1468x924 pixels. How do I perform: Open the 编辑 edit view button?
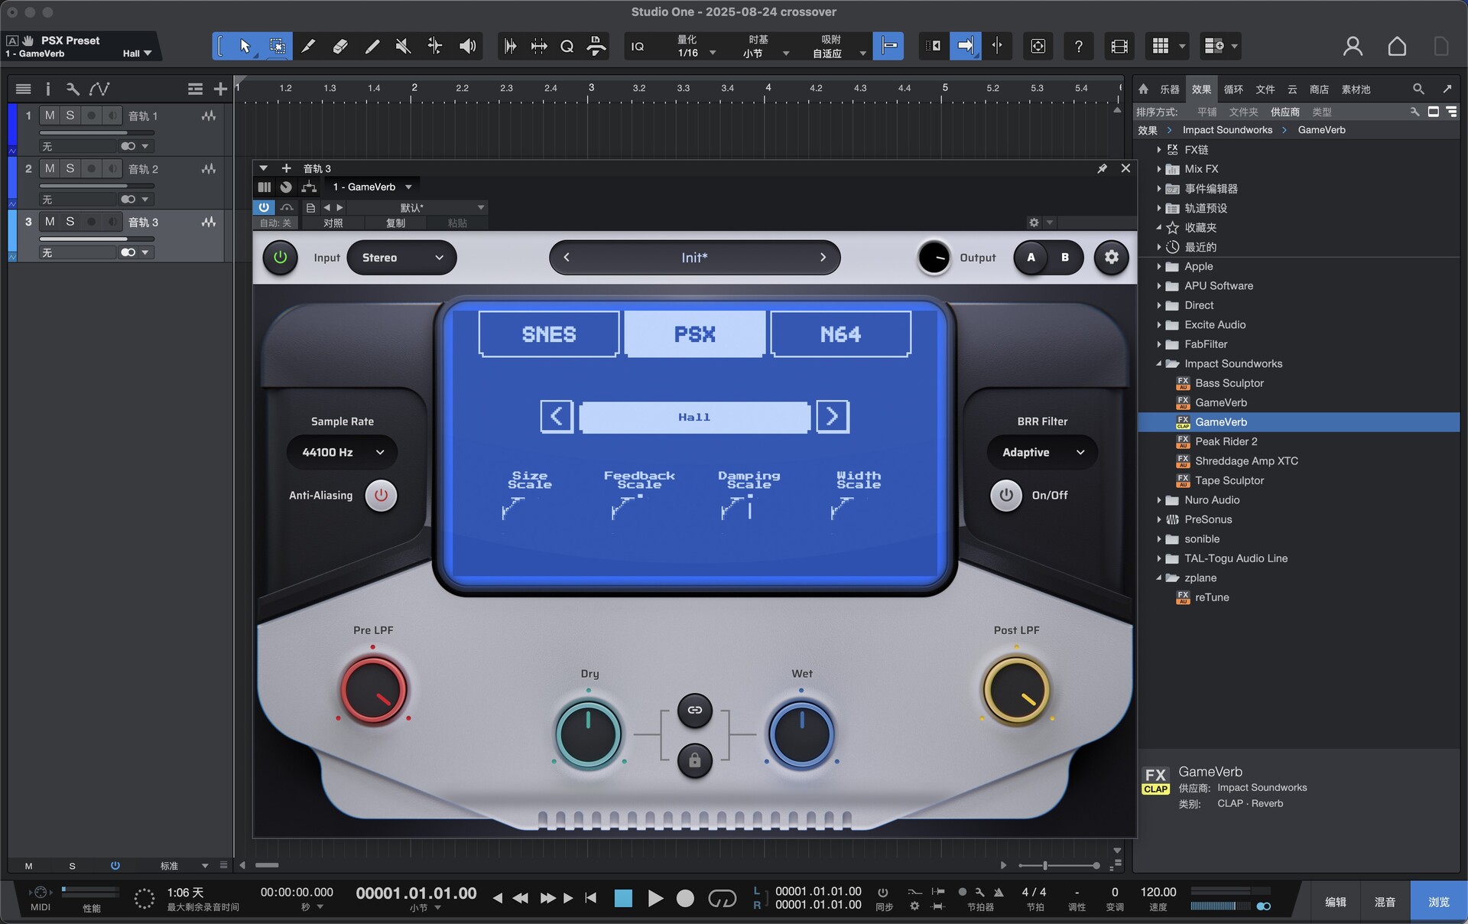(x=1335, y=902)
